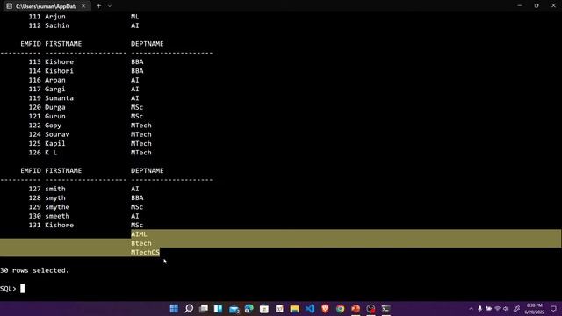562x316 pixels.
Task: Launch Google Chrome from the taskbar
Action: tap(340, 308)
